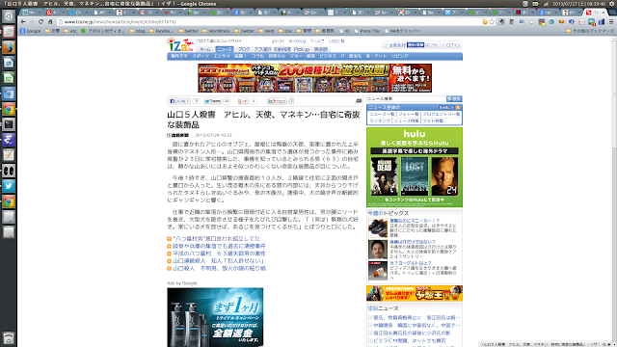Click the Gmail extension icon in toolbar
Image resolution: width=617 pixels, height=347 pixels.
(581, 22)
